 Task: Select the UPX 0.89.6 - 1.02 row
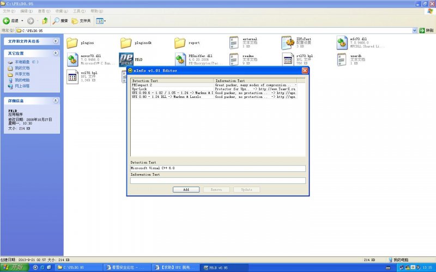point(214,93)
